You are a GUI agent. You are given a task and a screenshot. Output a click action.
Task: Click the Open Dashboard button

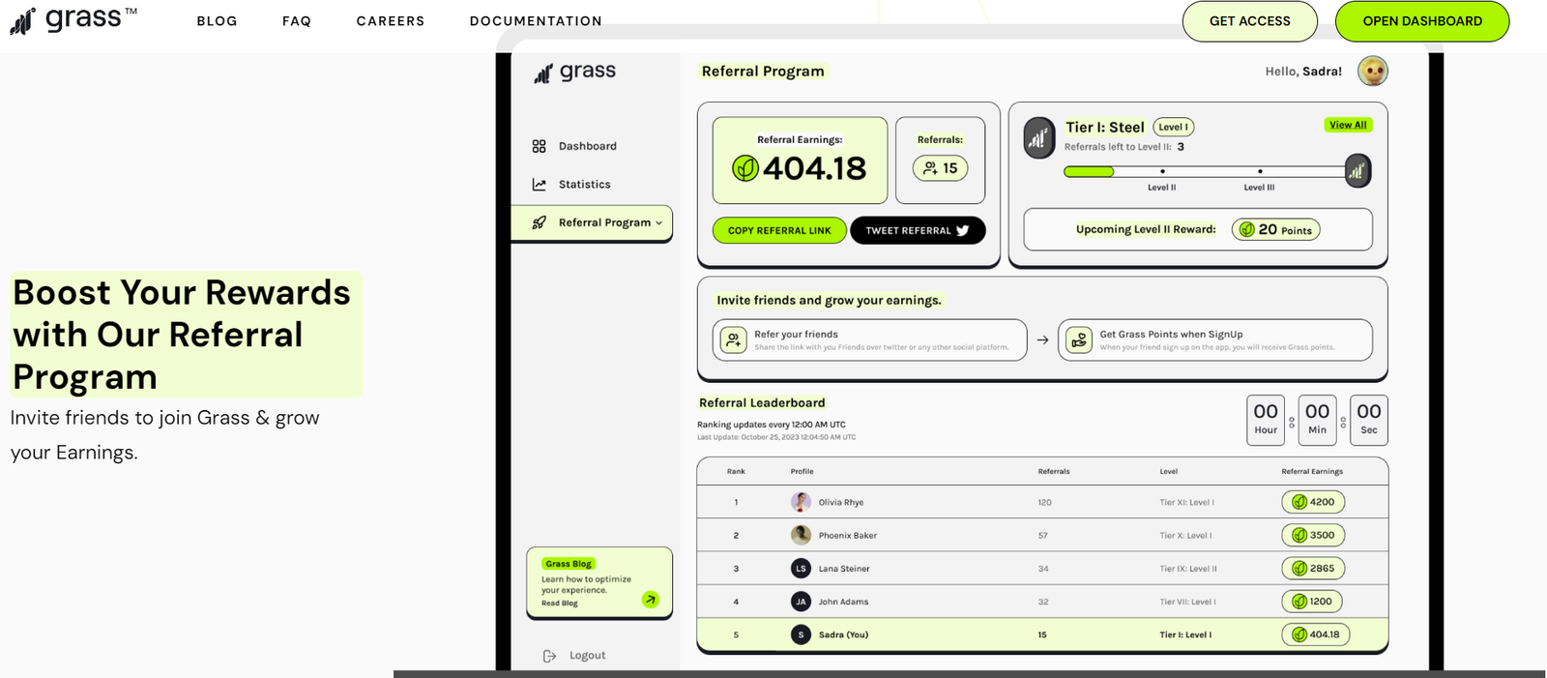[1422, 21]
